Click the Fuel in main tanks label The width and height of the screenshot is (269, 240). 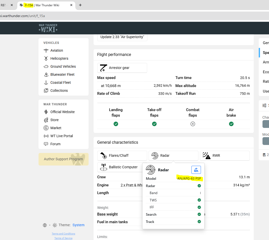pyautogui.click(x=112, y=222)
